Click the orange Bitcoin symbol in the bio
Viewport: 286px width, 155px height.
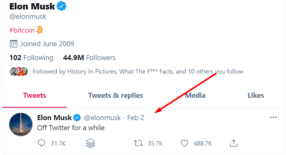(40, 30)
